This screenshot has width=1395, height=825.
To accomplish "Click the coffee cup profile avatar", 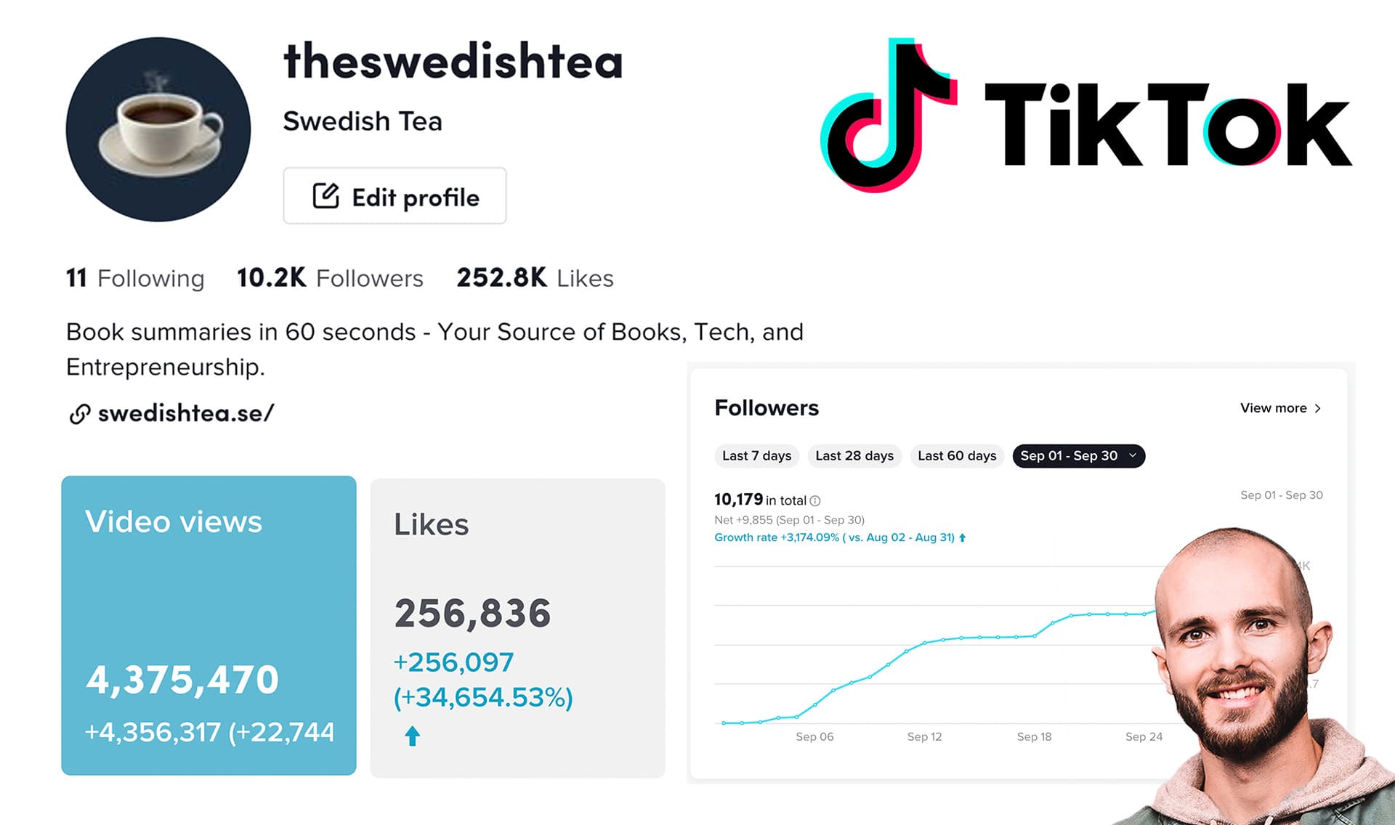I will pos(158,129).
